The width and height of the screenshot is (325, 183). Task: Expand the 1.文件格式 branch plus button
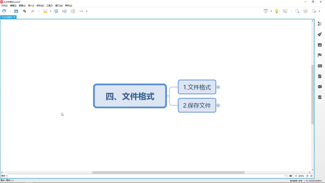point(218,87)
